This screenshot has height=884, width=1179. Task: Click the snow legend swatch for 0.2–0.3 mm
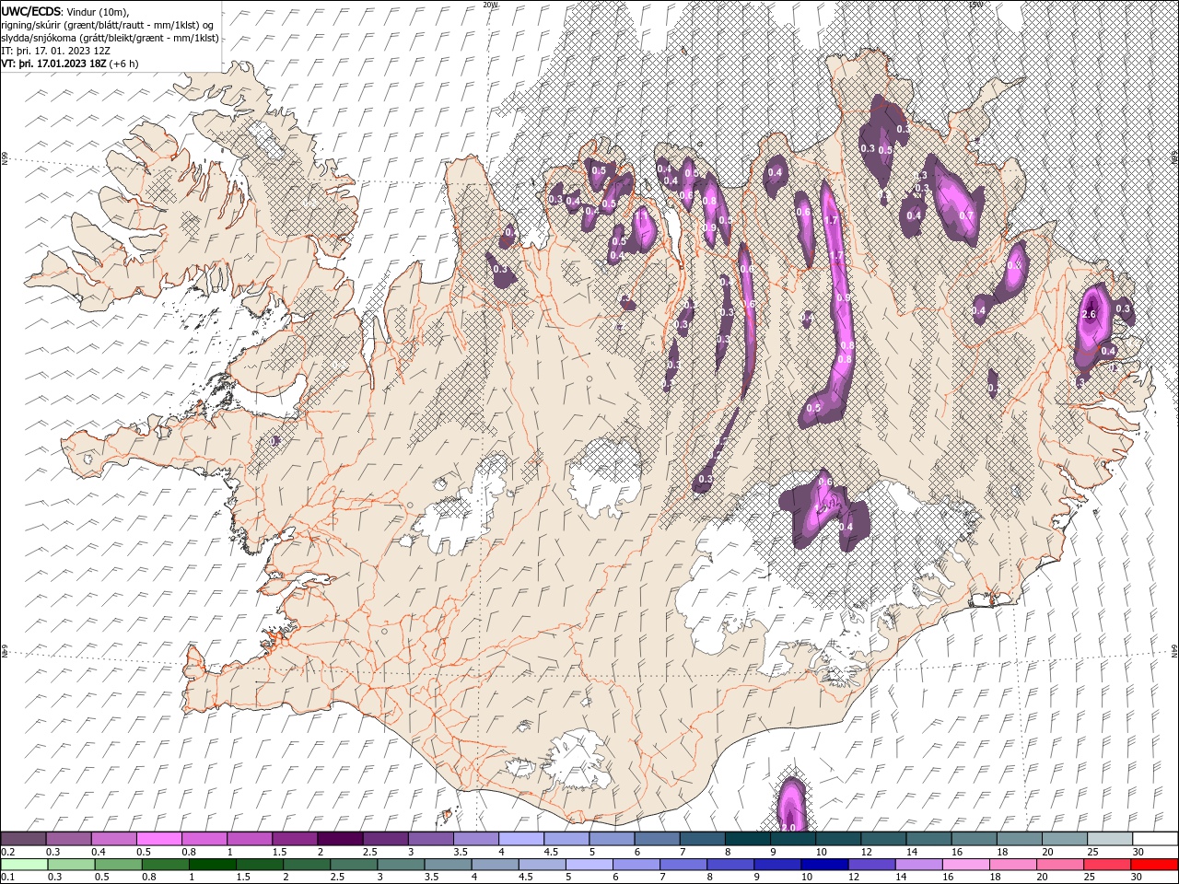[x=24, y=839]
